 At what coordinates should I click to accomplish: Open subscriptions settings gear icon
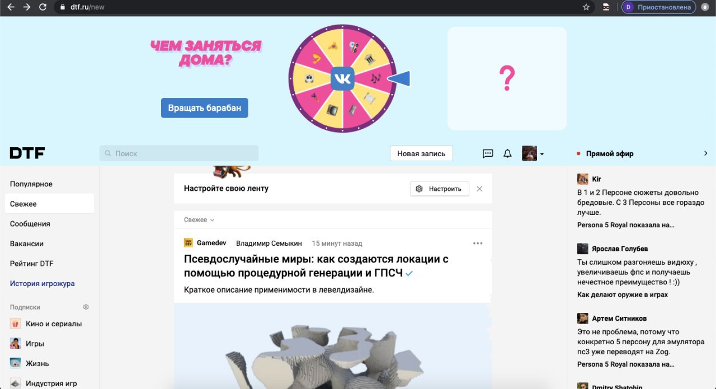tap(86, 307)
